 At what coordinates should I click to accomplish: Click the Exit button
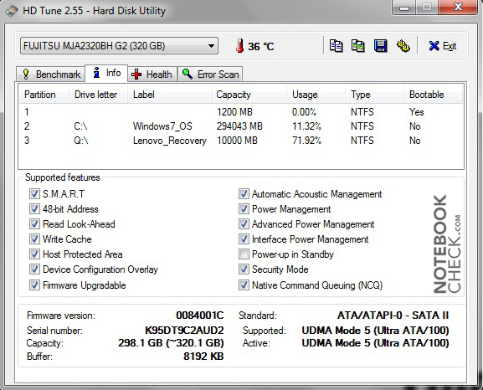coord(443,46)
